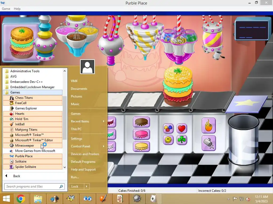Click the muted volume tray icon
Screen dimensions: 273x204
click(248, 199)
